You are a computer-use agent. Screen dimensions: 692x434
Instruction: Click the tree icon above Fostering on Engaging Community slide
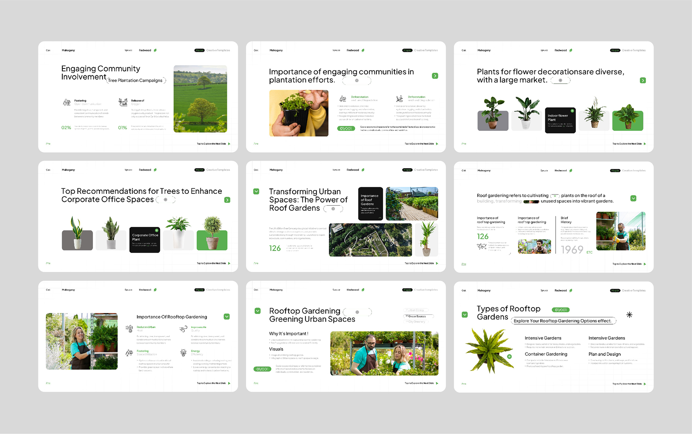click(66, 102)
